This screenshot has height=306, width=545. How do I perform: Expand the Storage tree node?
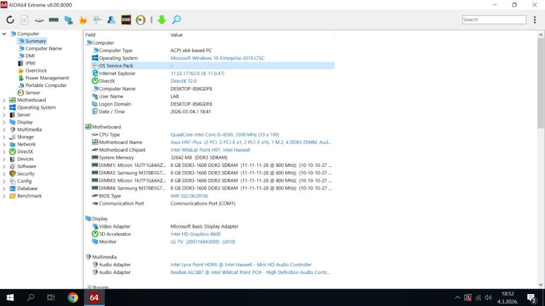(5, 137)
